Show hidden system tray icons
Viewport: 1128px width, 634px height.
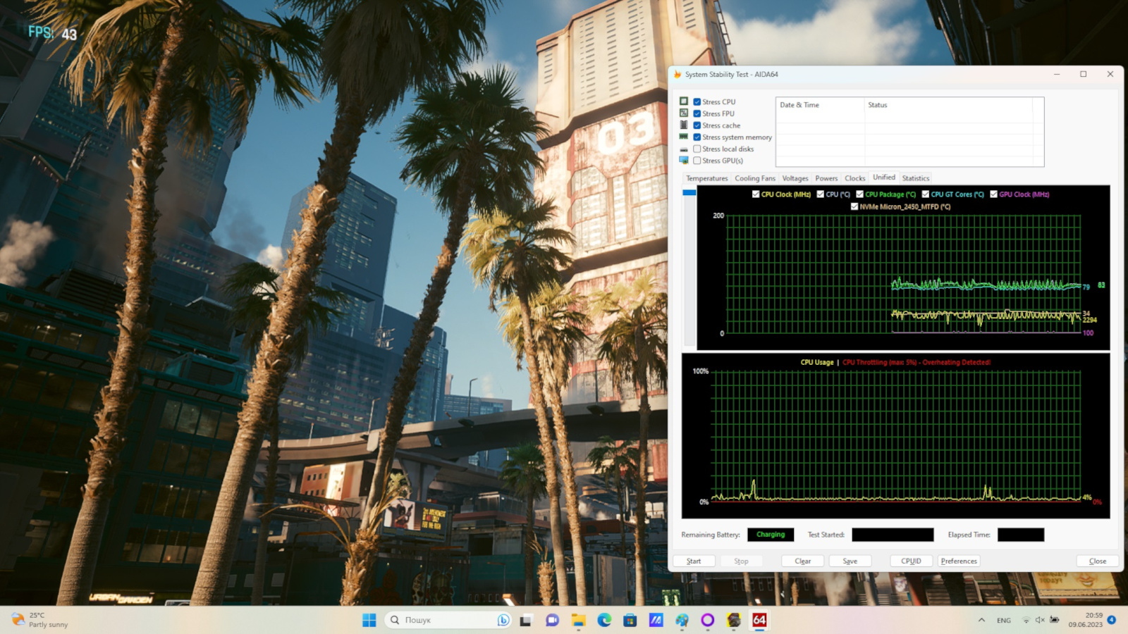981,620
